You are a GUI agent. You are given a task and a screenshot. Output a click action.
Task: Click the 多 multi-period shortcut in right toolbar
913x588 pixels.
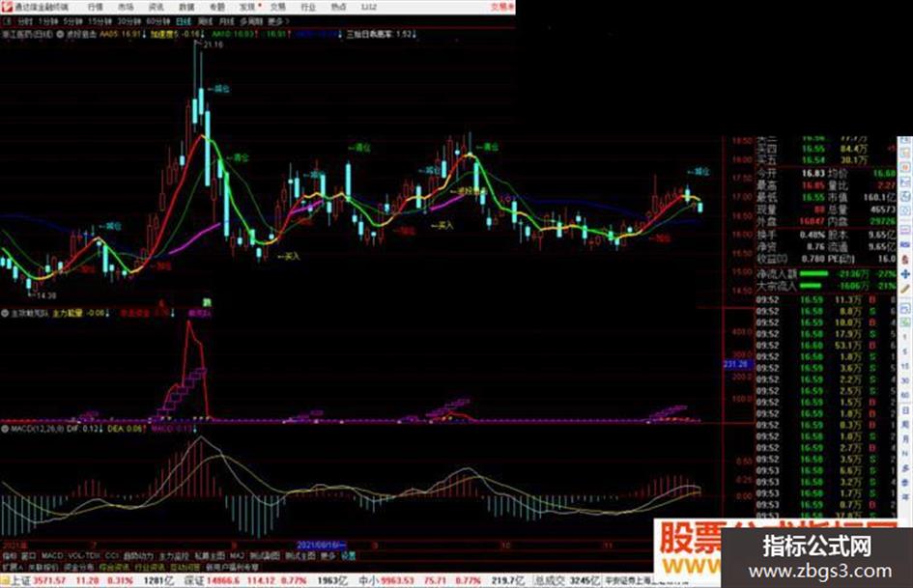pyautogui.click(x=905, y=468)
